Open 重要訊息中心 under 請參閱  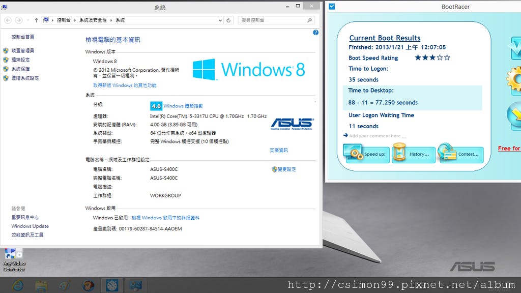pos(25,217)
